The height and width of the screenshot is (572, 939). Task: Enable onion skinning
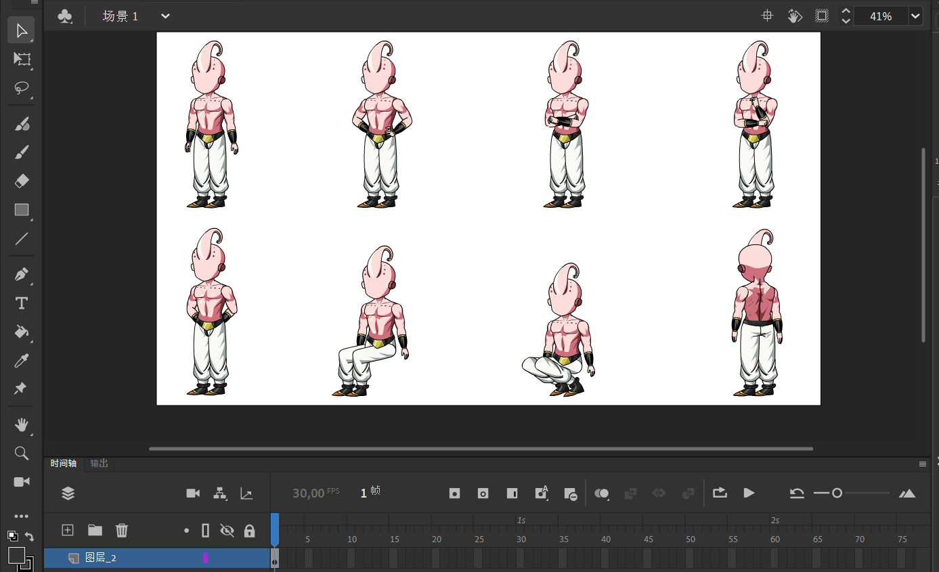coord(602,493)
